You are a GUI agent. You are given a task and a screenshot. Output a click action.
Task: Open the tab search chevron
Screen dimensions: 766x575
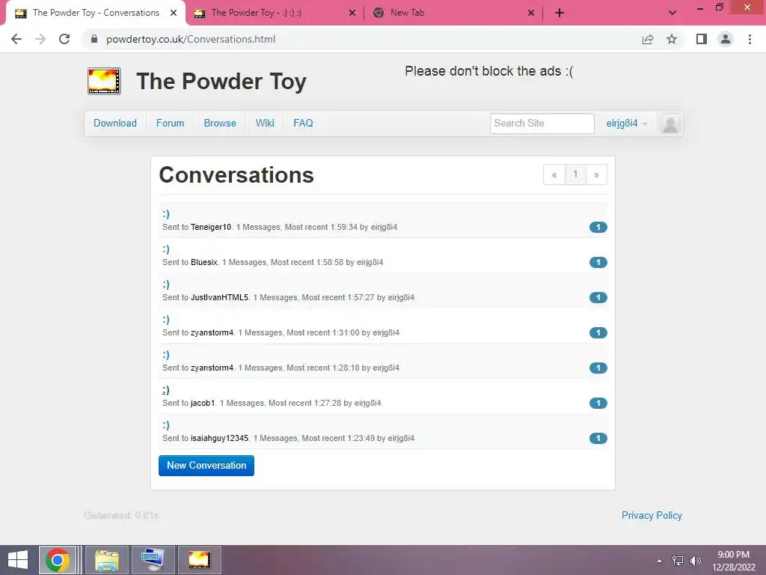click(672, 13)
